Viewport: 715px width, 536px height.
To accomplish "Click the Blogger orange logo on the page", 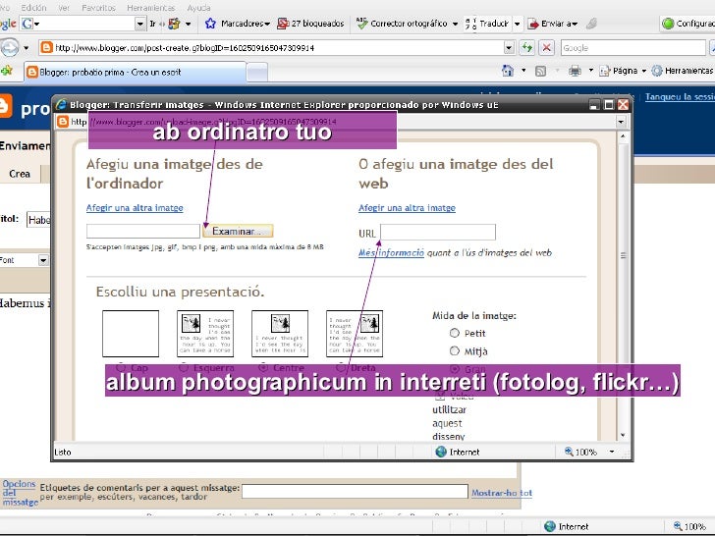I will coord(6,106).
